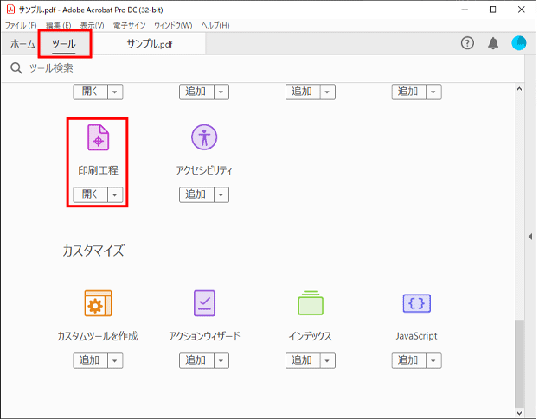Click the カスタムツールを作成 label
539x419 pixels.
(98, 336)
